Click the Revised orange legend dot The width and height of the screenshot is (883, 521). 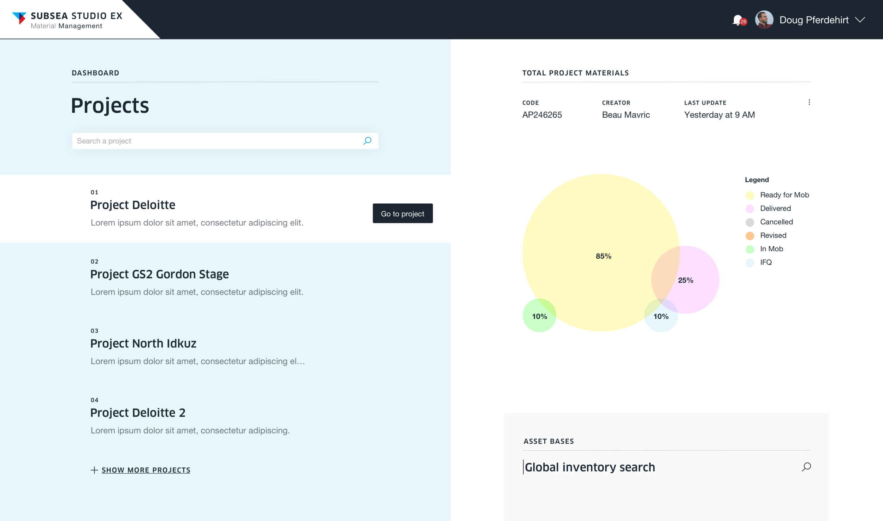click(750, 236)
